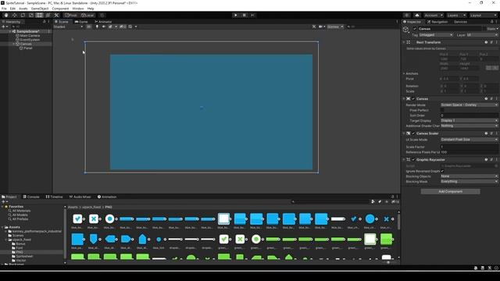Open the Tag dropdown in Inspector

[436, 34]
